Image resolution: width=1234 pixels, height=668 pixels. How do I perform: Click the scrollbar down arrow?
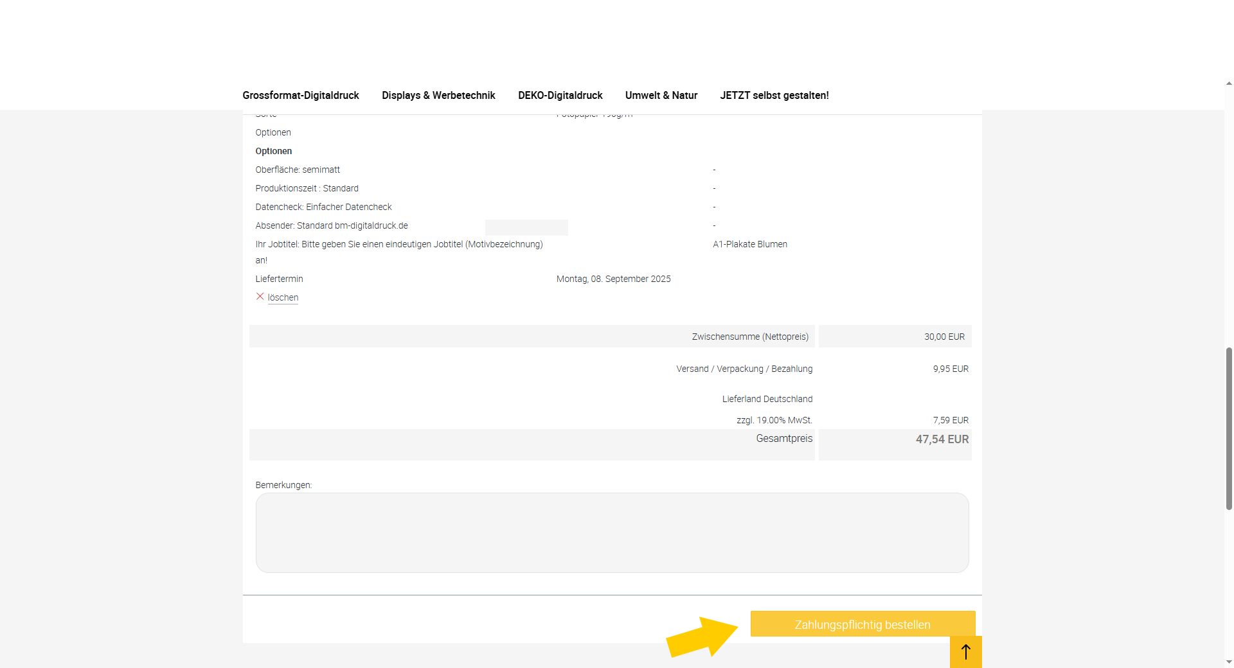1229,662
